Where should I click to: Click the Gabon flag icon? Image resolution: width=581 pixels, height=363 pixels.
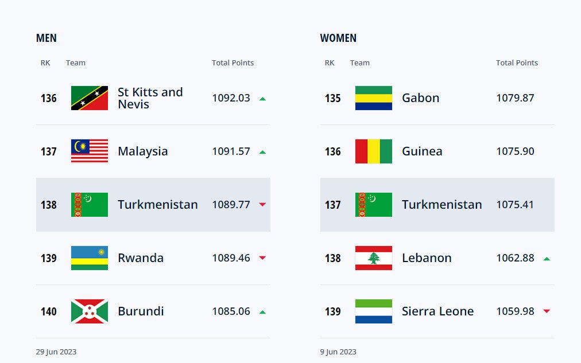point(374,98)
